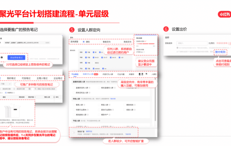Click info icon beside 精致妈妈
This screenshot has height=146, width=231.
point(135,105)
